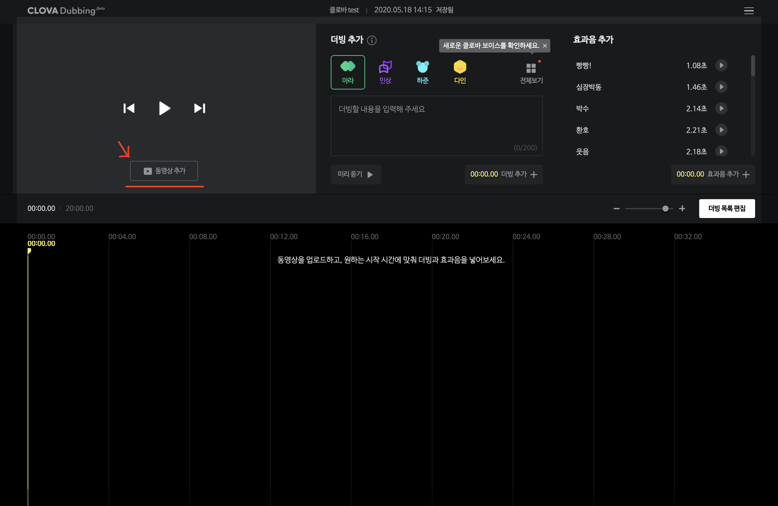This screenshot has width=778, height=506.
Task: Skip forward with the next button
Action: click(x=200, y=108)
